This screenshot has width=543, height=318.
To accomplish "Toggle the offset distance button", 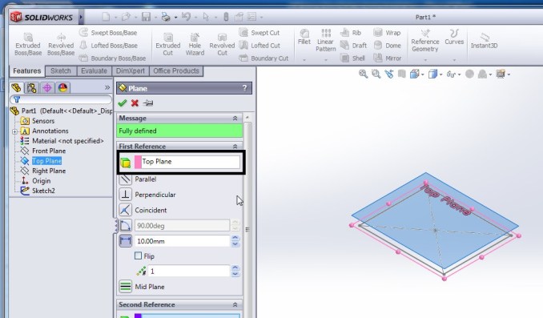I will (x=126, y=241).
